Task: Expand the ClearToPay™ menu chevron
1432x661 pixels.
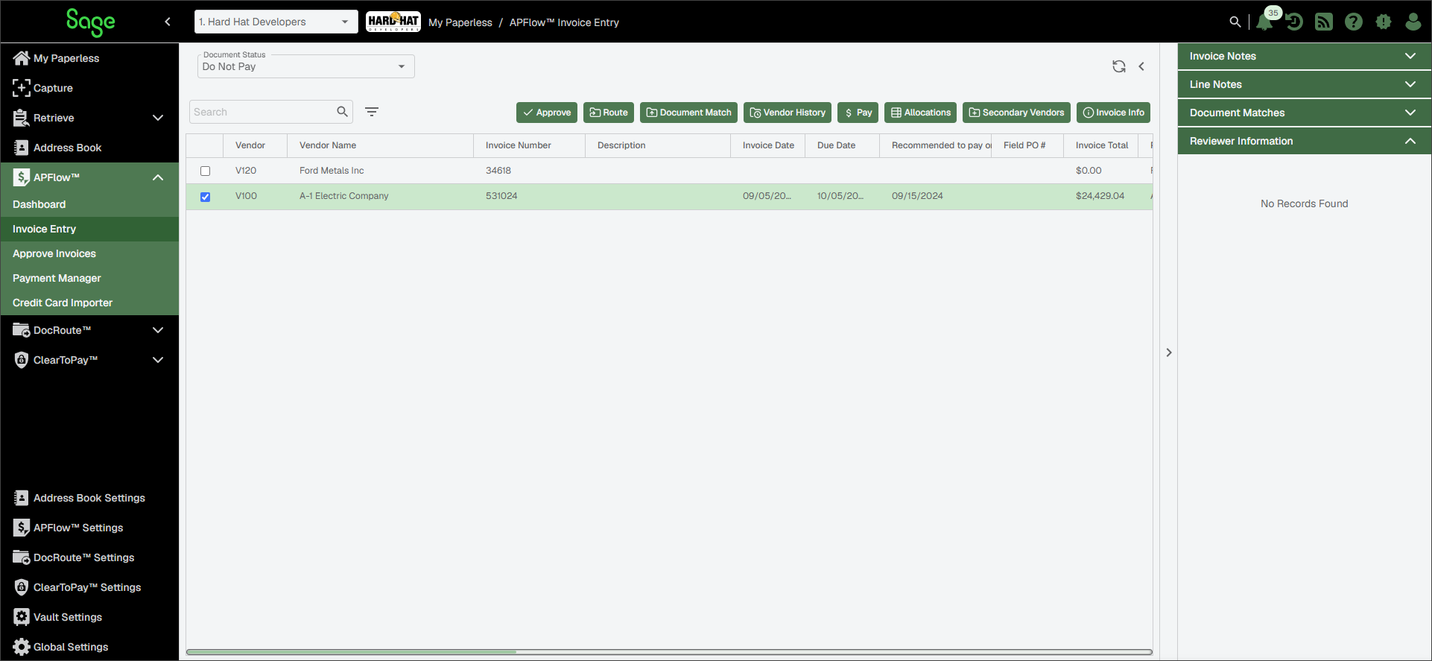Action: [158, 360]
